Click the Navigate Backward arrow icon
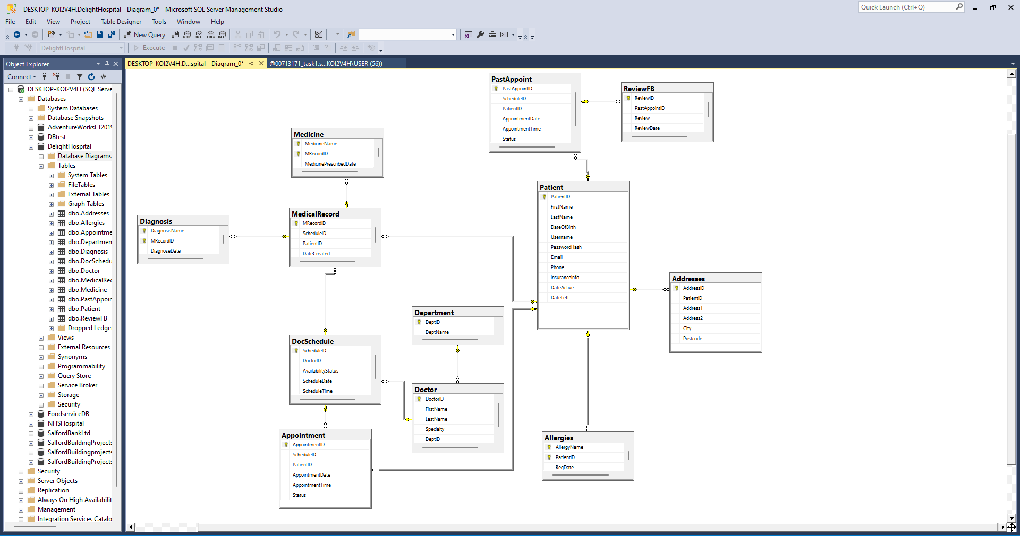The width and height of the screenshot is (1020, 536). click(x=17, y=34)
